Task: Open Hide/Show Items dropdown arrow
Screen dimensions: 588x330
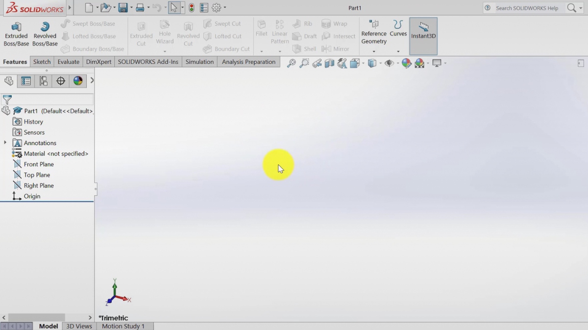Action: [x=397, y=64]
